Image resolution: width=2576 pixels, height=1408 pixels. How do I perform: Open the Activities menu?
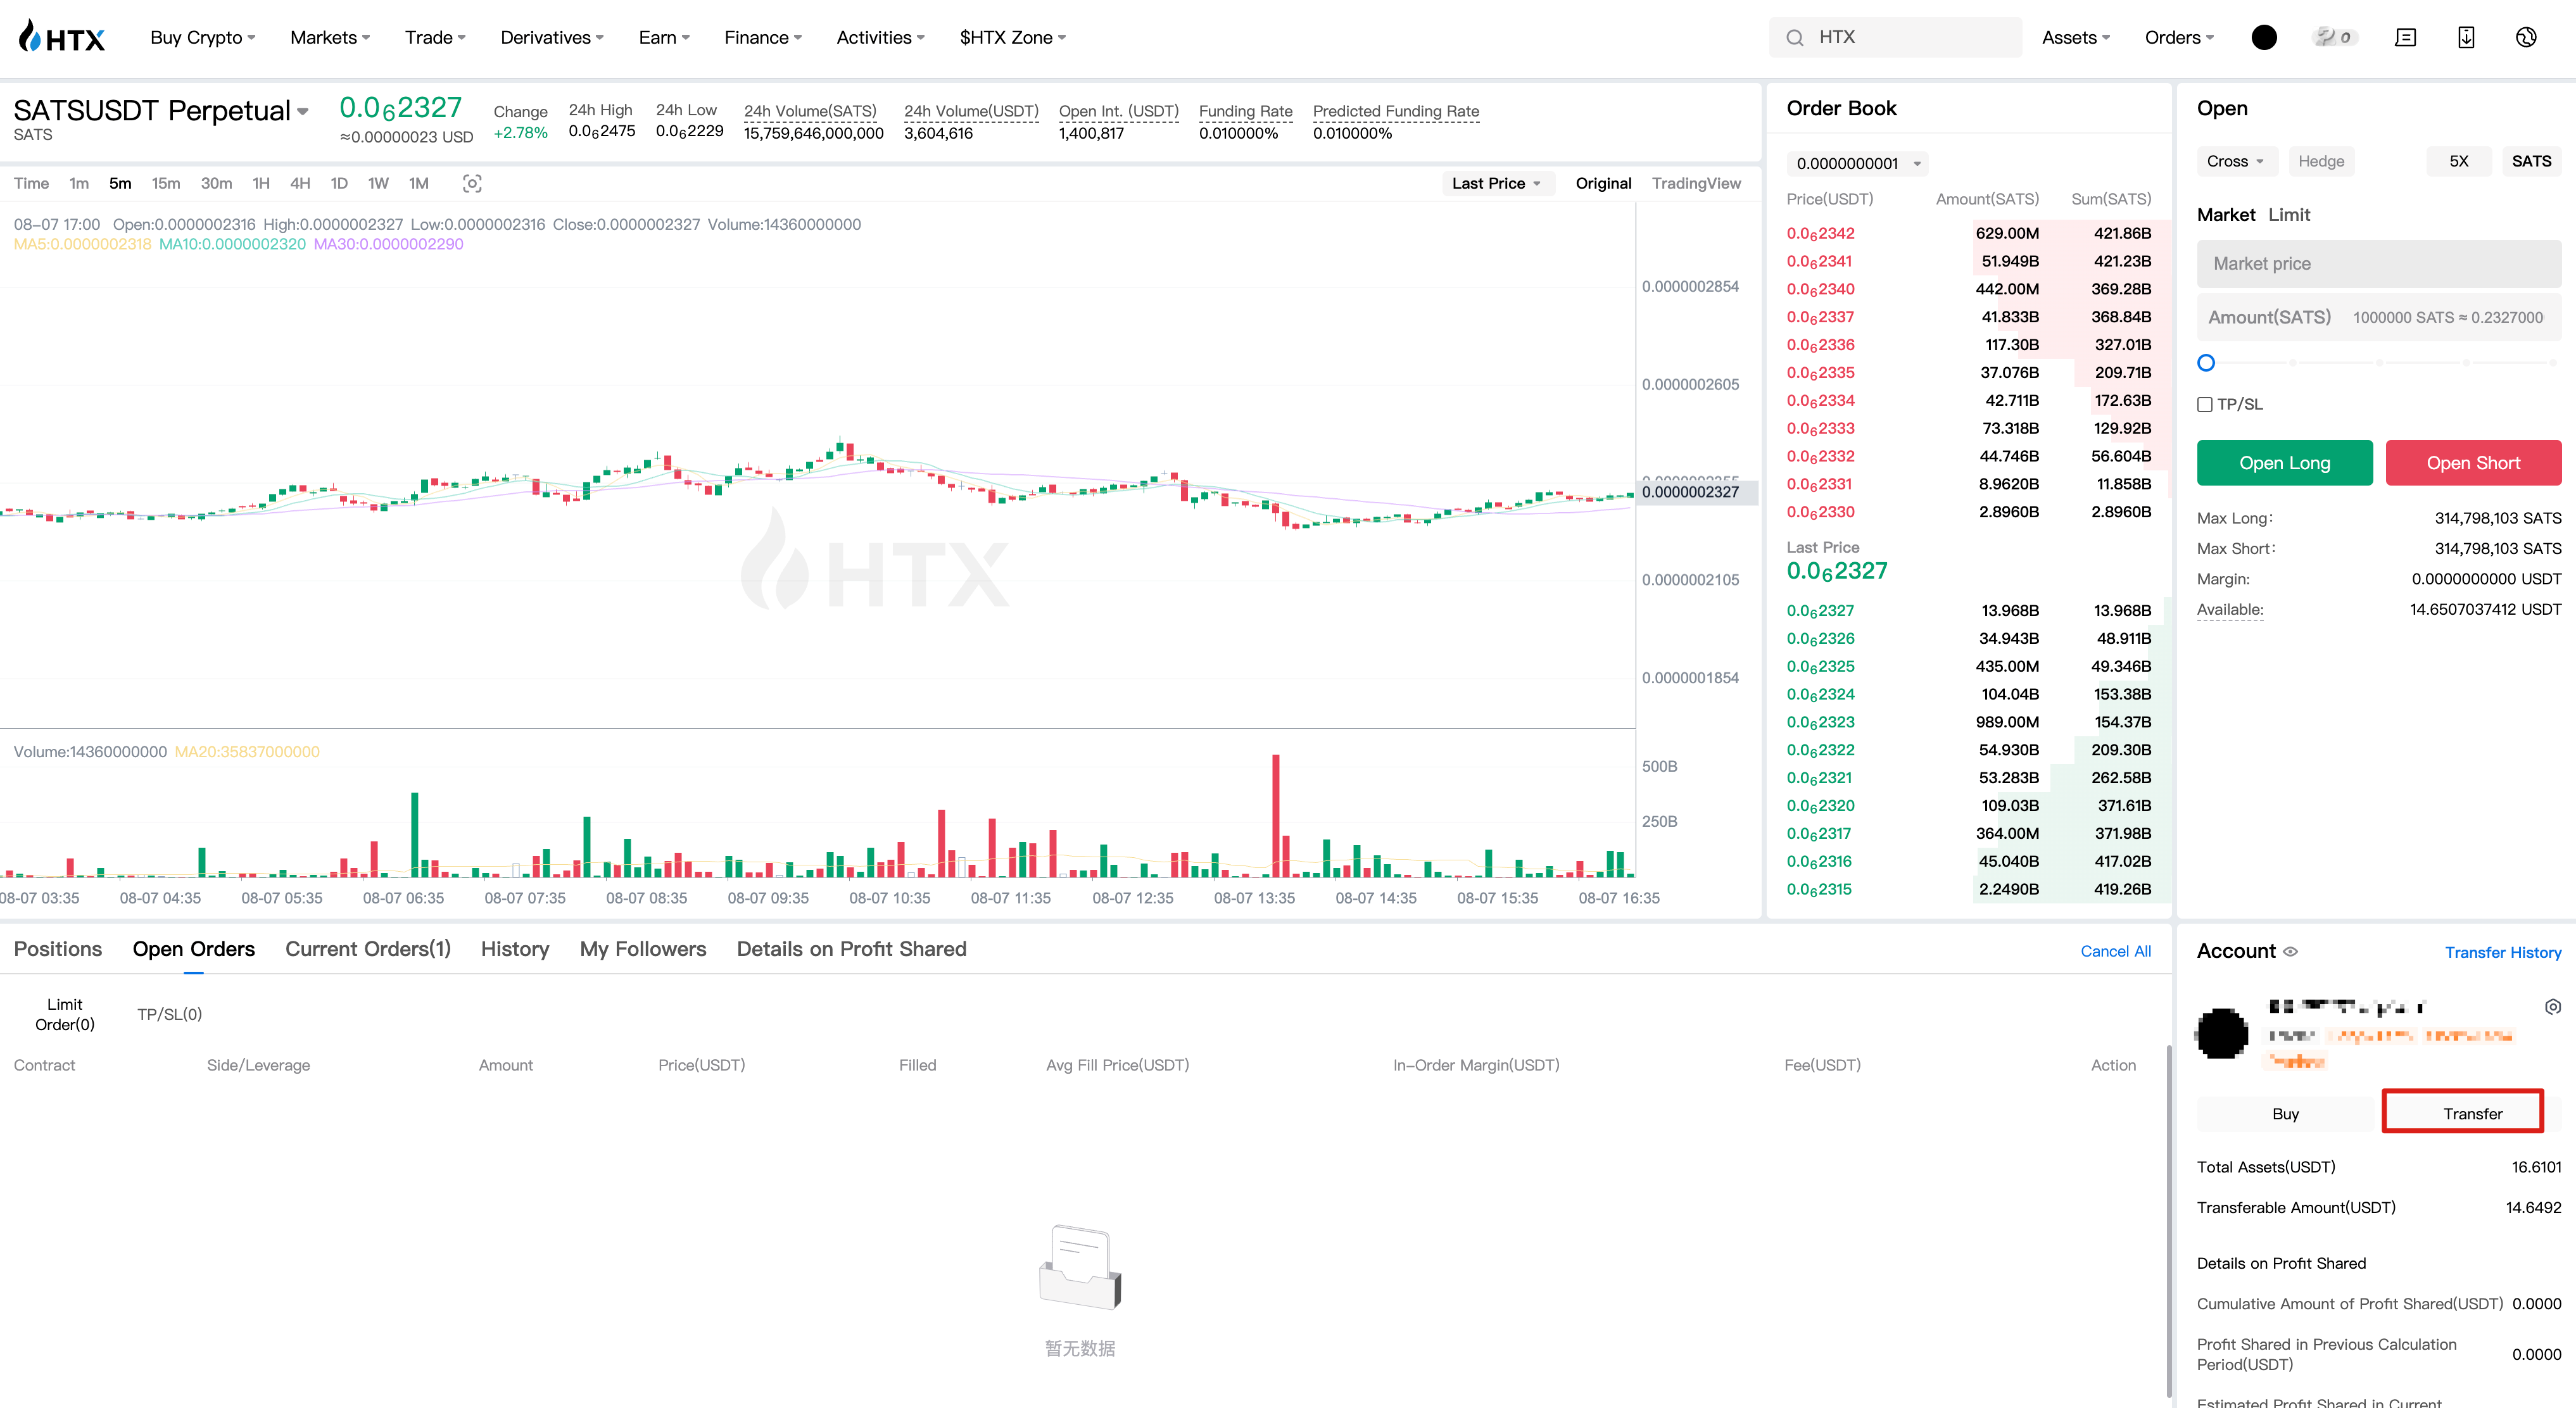click(x=880, y=38)
